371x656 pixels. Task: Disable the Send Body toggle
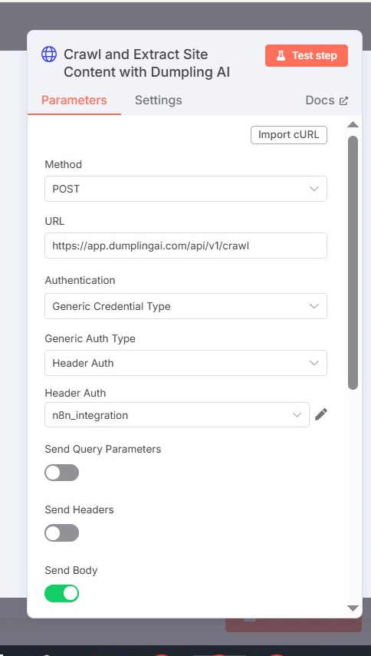click(x=62, y=593)
